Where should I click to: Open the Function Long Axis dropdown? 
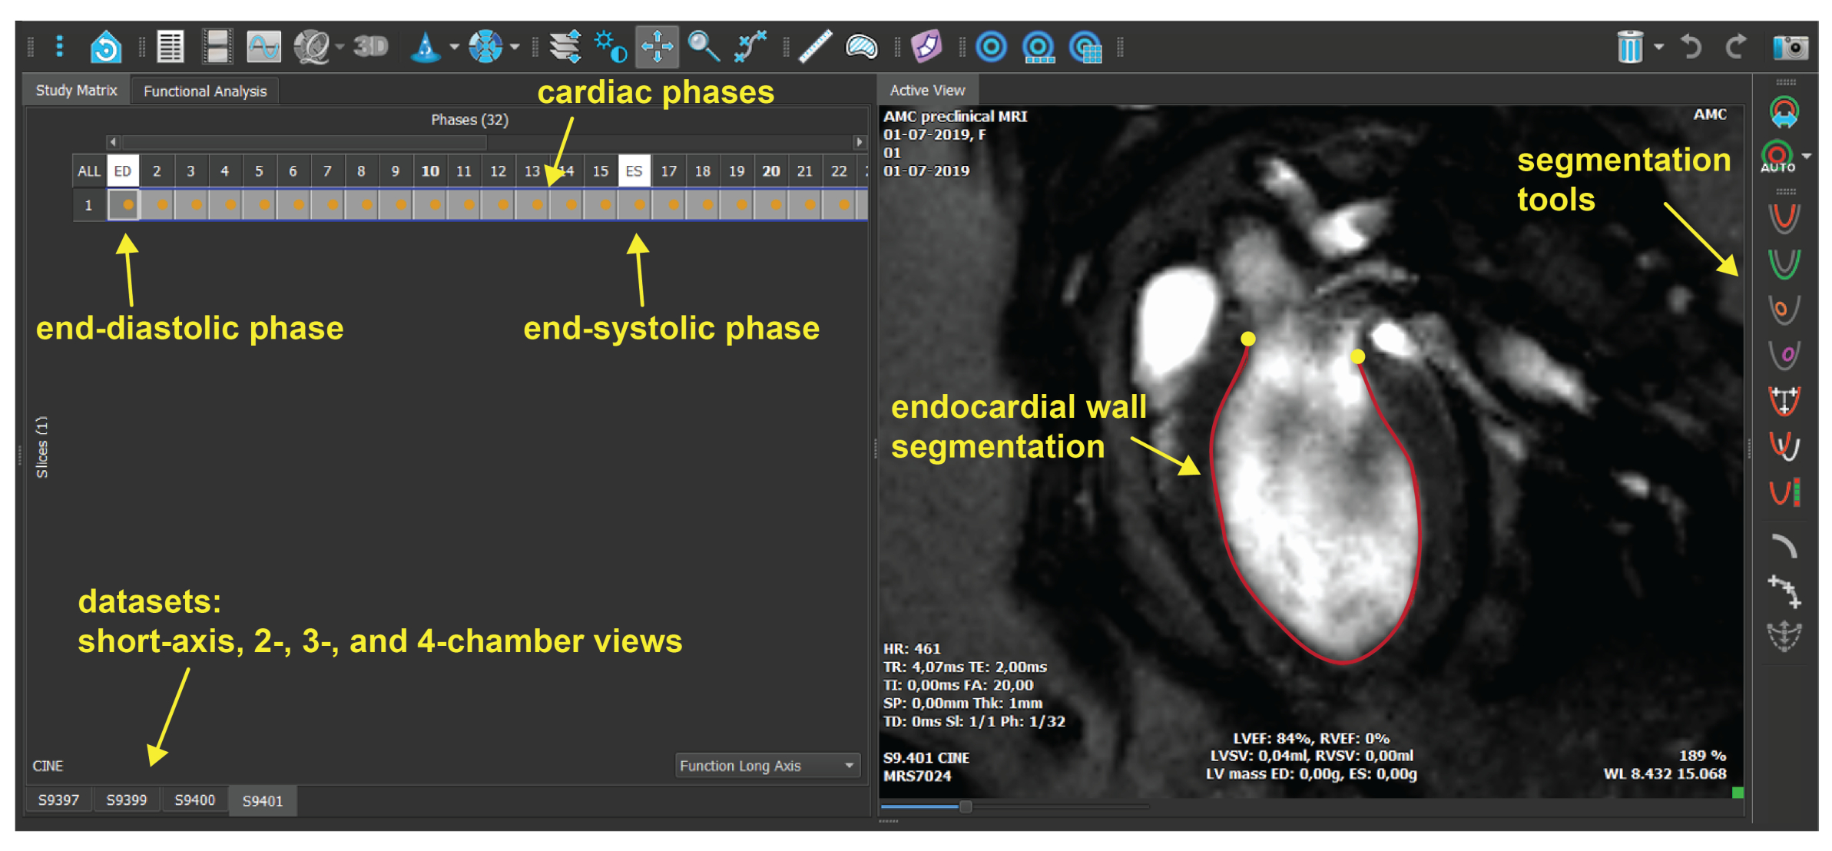click(x=767, y=765)
